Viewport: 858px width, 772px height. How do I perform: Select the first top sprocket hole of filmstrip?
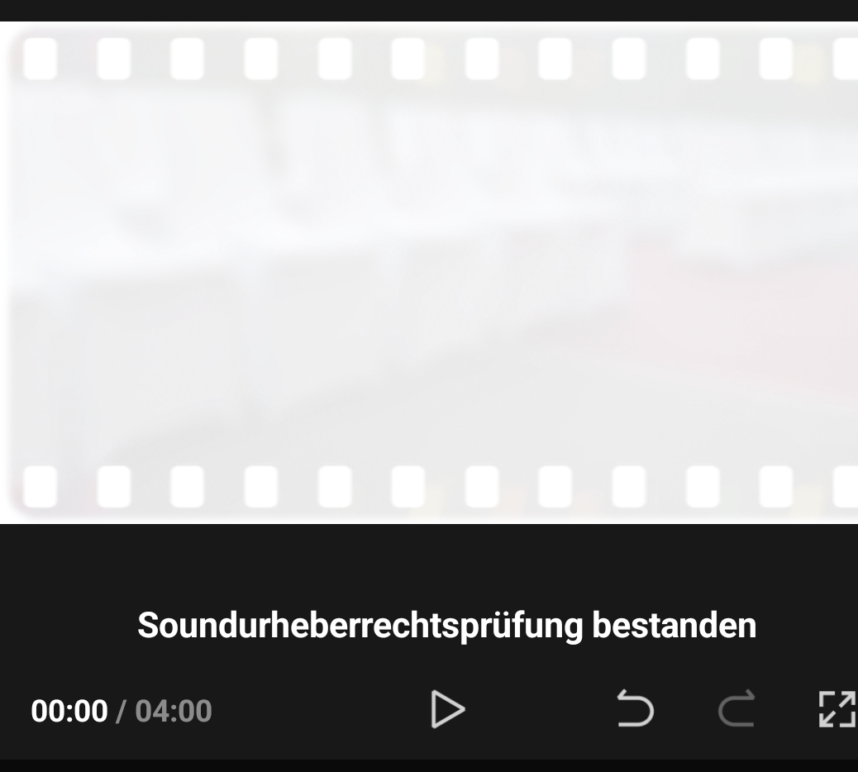[x=40, y=59]
